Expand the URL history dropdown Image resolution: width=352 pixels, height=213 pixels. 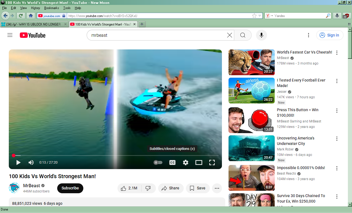(x=260, y=16)
